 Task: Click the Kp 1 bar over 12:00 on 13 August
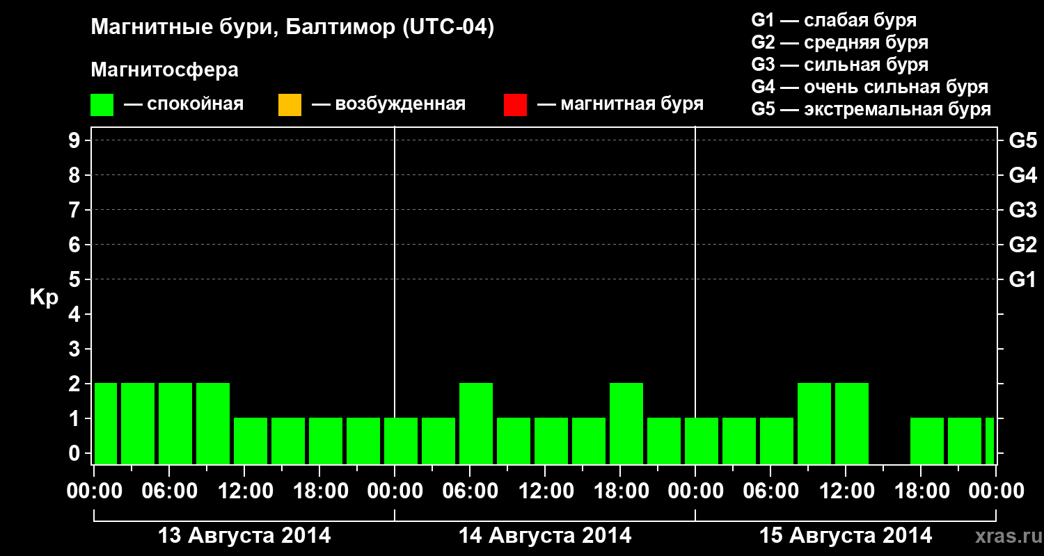(x=251, y=441)
